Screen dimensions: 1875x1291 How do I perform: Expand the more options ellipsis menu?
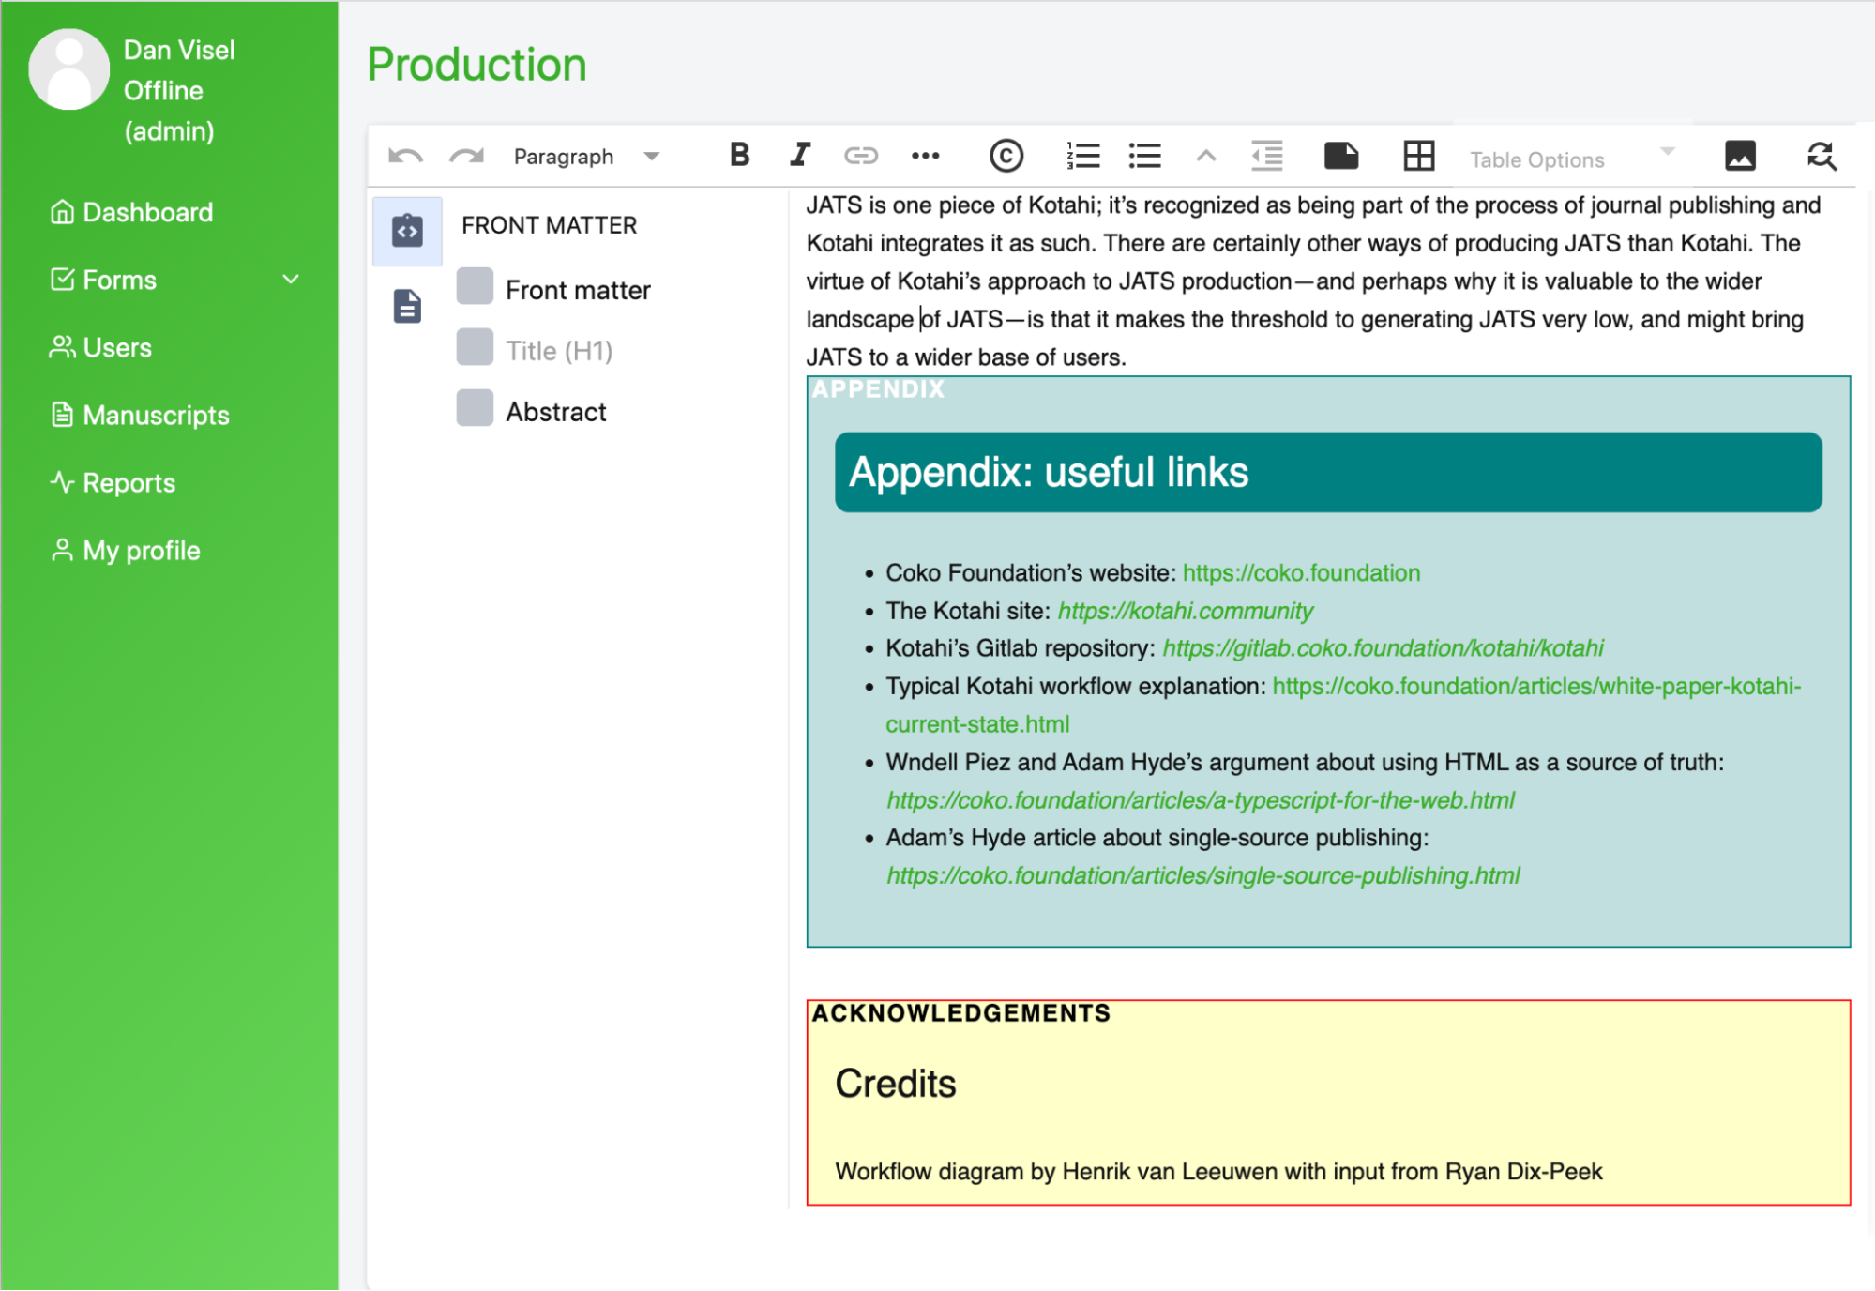click(926, 156)
